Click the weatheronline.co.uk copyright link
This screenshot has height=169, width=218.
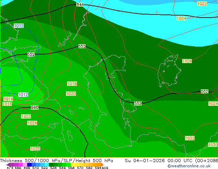189,166
